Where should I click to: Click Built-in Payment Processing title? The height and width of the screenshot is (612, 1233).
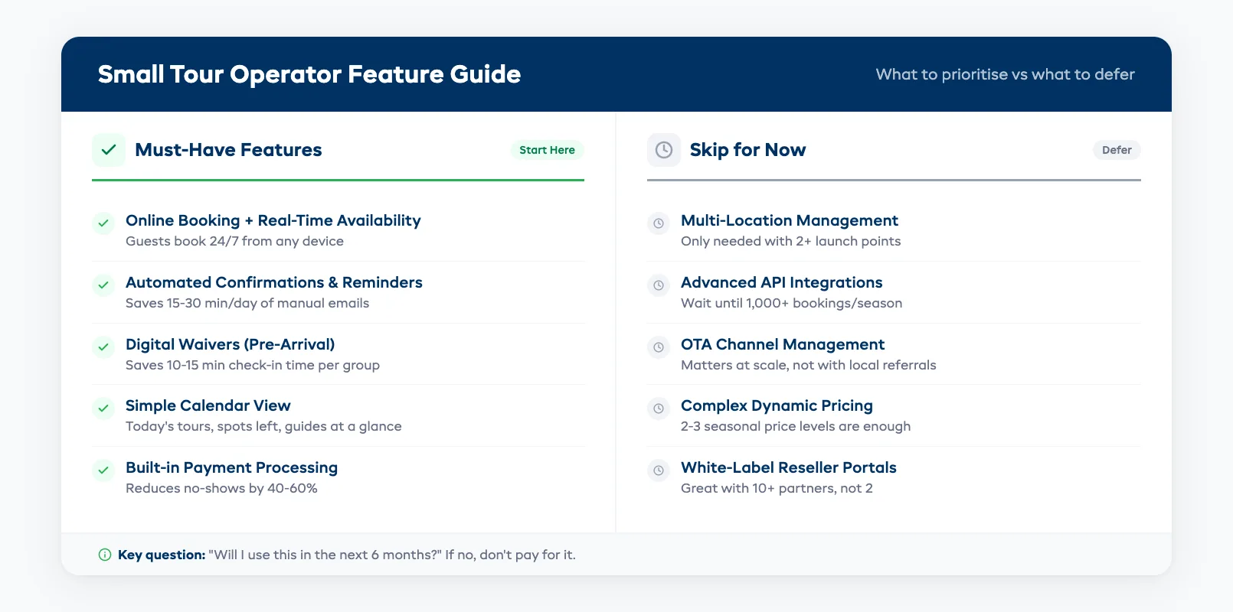[x=231, y=467]
